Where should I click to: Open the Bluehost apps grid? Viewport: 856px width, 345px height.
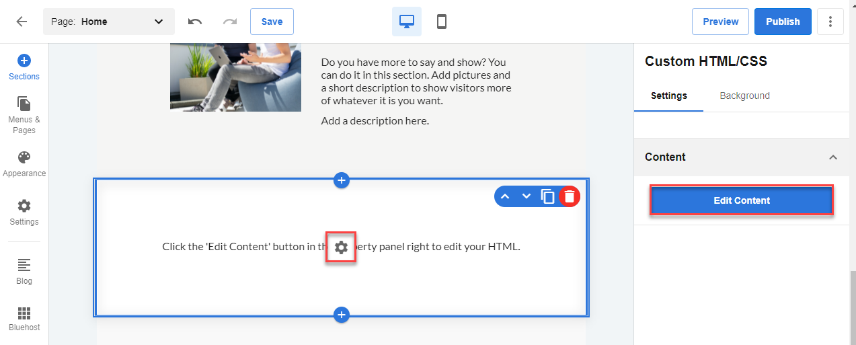click(24, 319)
